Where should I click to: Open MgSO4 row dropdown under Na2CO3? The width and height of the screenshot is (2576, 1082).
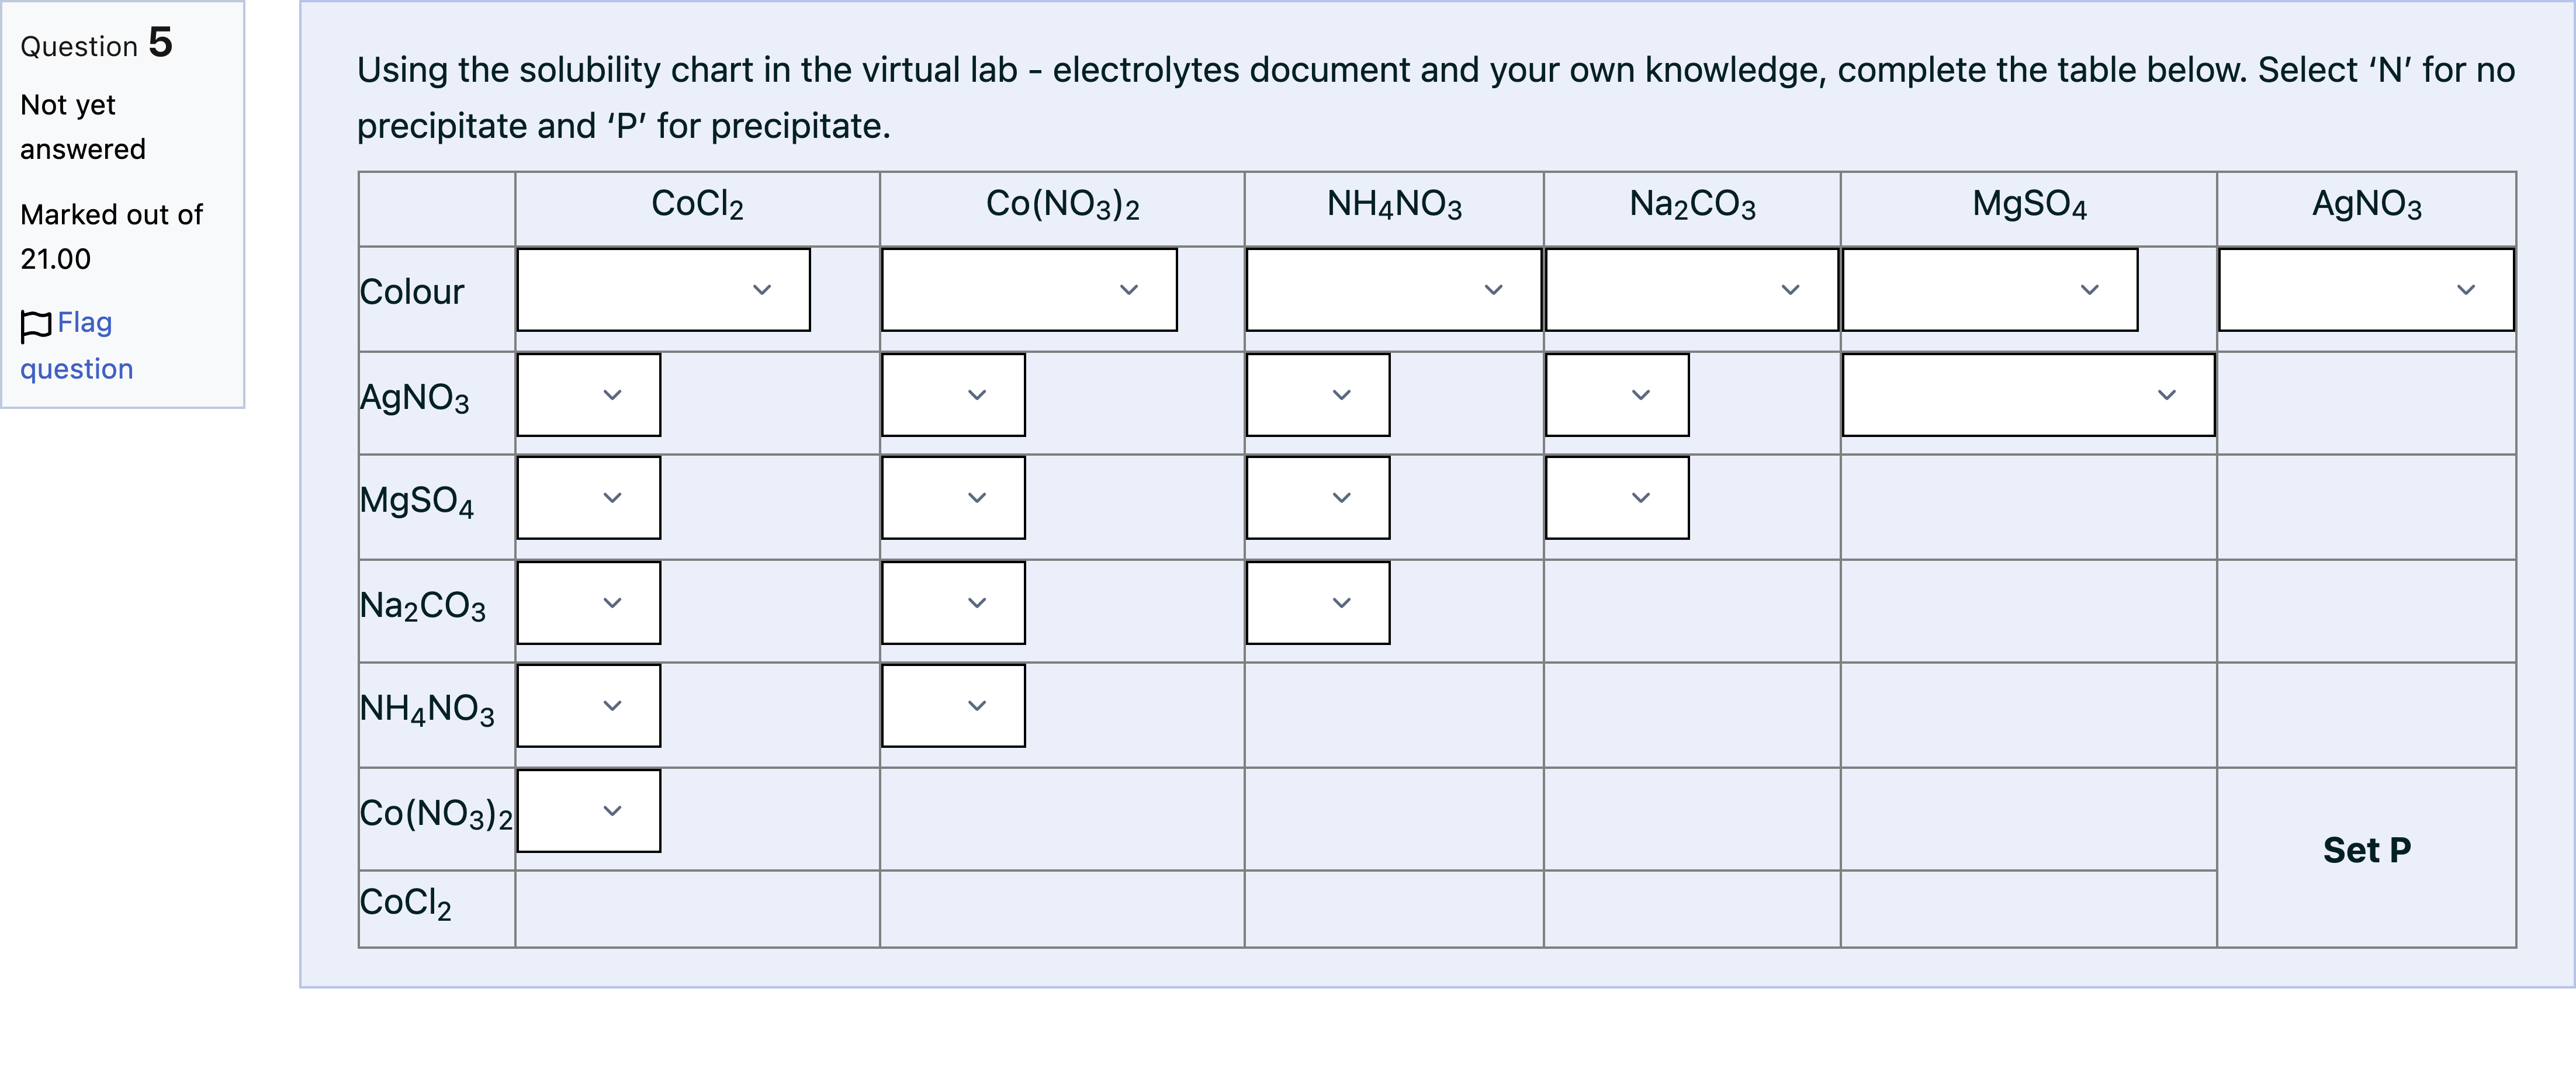point(1617,498)
